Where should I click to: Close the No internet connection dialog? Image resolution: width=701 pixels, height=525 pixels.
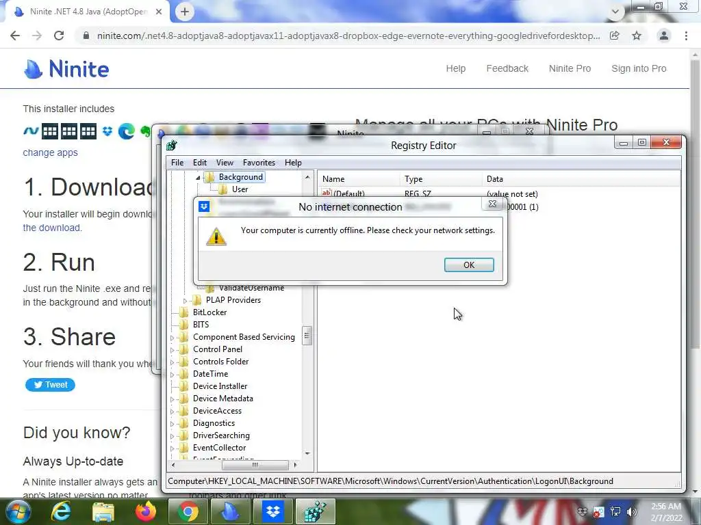(492, 204)
